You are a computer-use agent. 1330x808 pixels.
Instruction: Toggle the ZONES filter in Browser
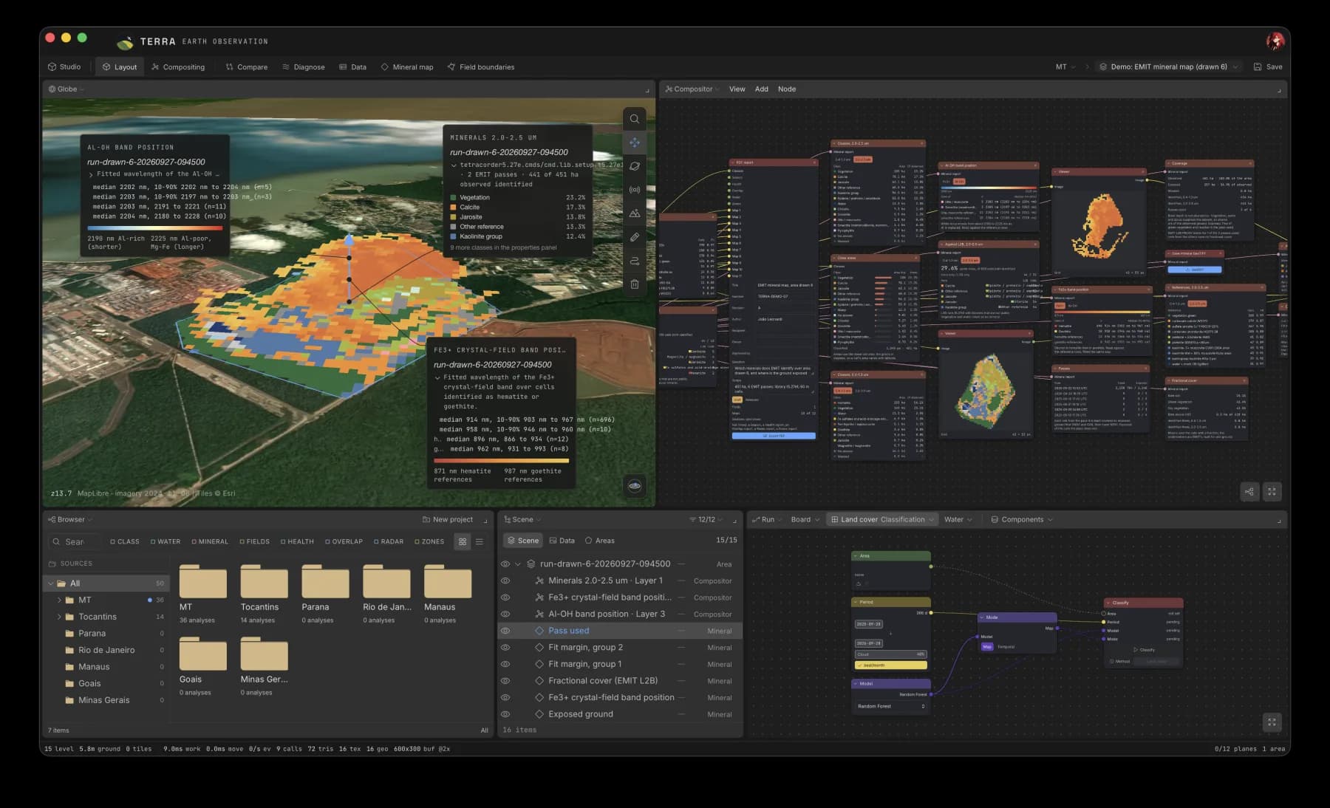click(429, 541)
